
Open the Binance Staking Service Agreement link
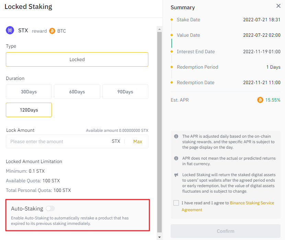(x=252, y=203)
